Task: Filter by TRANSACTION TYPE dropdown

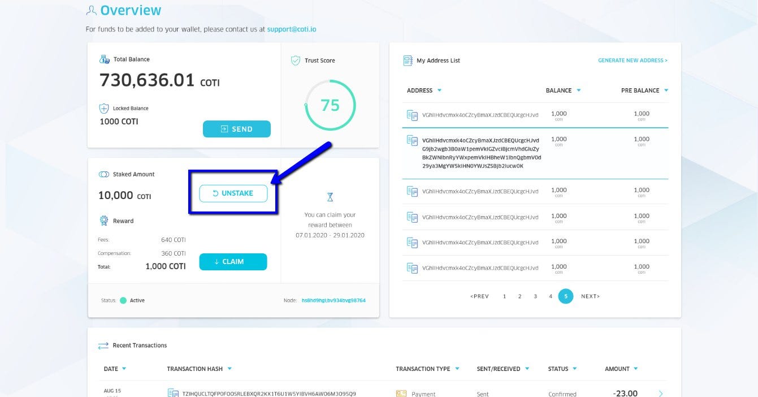Action: (x=457, y=369)
